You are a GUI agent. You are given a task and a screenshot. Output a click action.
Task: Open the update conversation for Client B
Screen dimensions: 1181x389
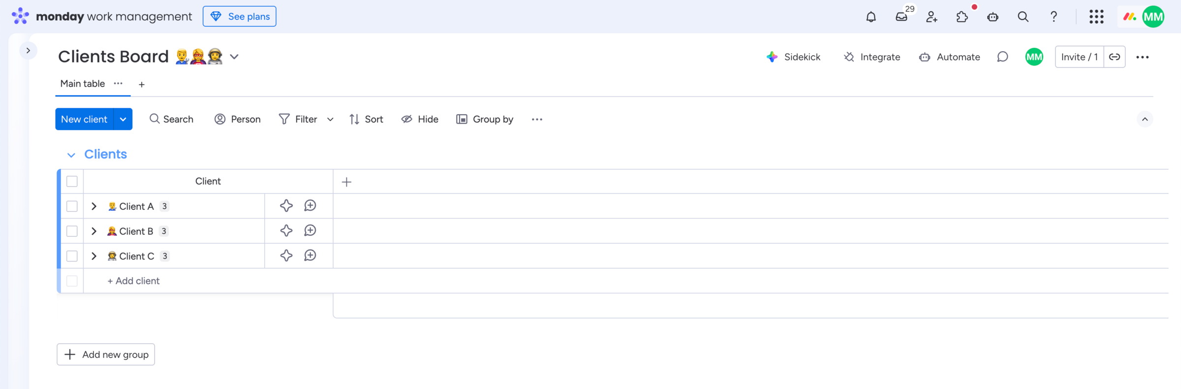(x=310, y=230)
